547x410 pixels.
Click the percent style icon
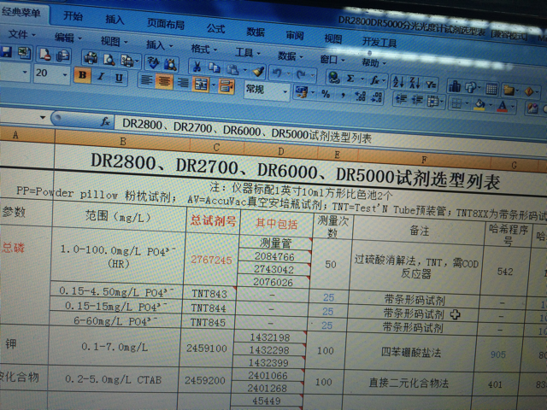point(326,93)
